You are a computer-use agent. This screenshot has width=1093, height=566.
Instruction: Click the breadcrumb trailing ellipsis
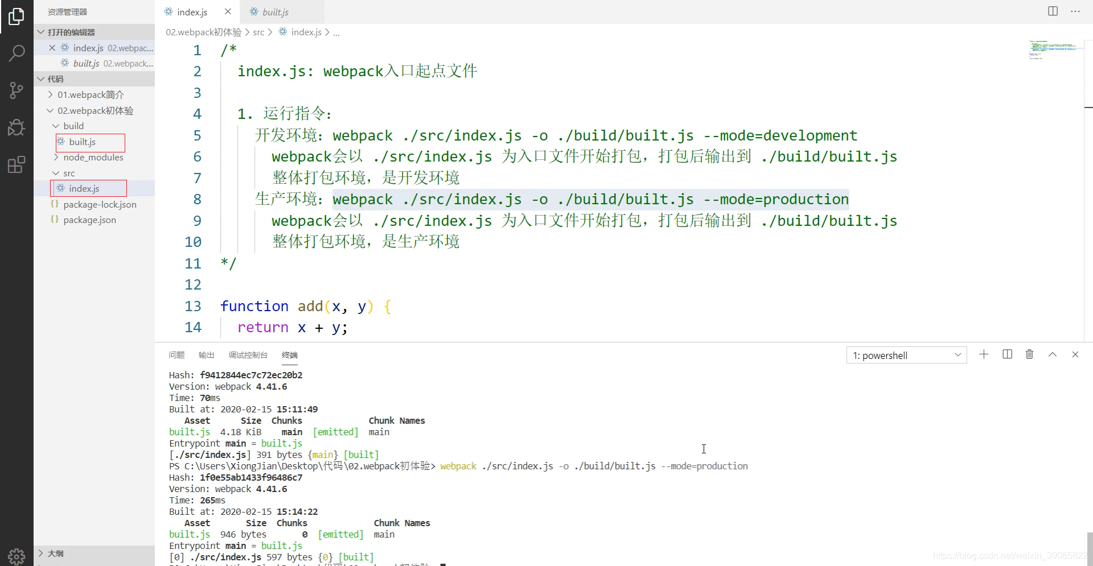coord(336,32)
